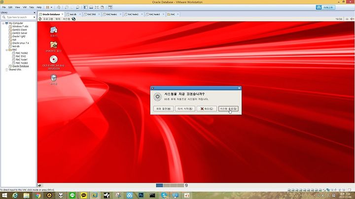Enter full screen mode from toolbar

tap(97, 7)
